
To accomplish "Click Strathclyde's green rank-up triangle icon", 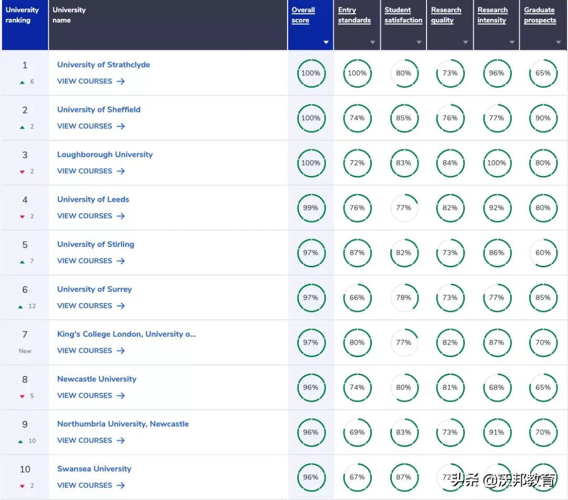I will point(22,82).
